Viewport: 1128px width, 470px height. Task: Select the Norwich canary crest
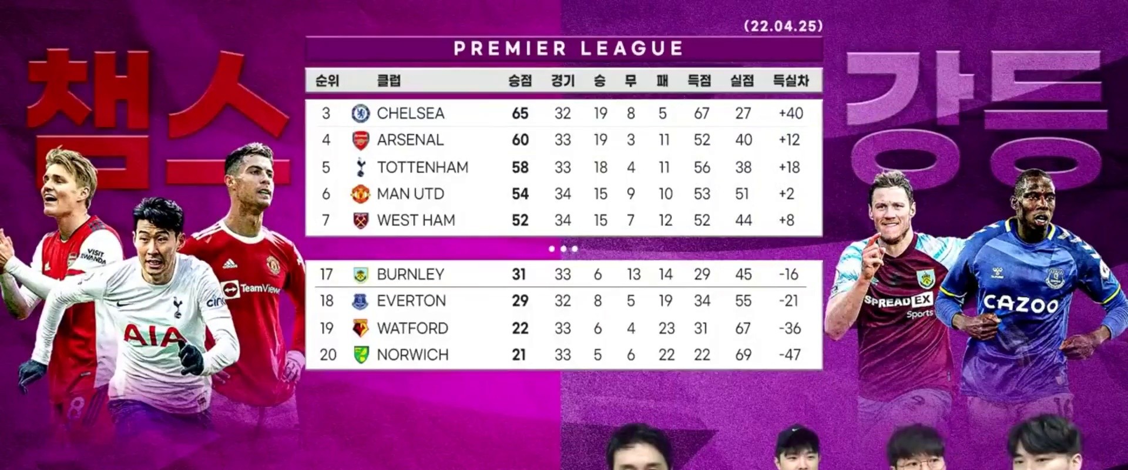(361, 355)
